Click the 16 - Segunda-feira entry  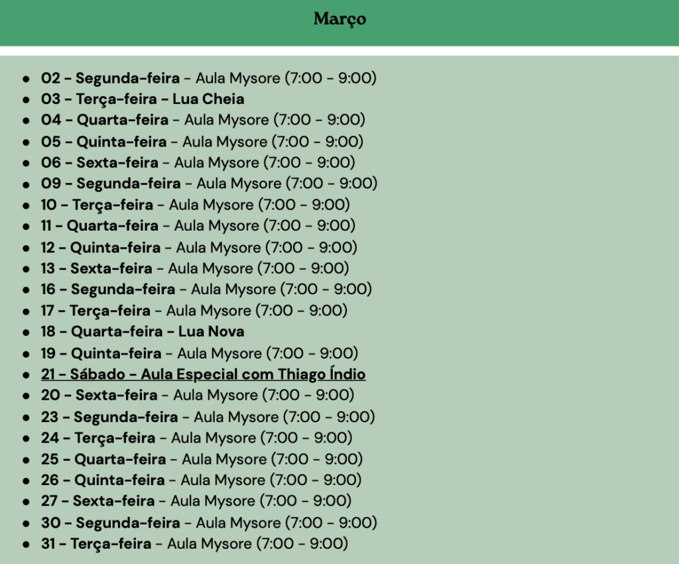tap(206, 290)
